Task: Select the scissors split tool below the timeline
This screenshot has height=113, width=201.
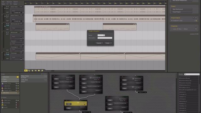Action: (x=35, y=71)
